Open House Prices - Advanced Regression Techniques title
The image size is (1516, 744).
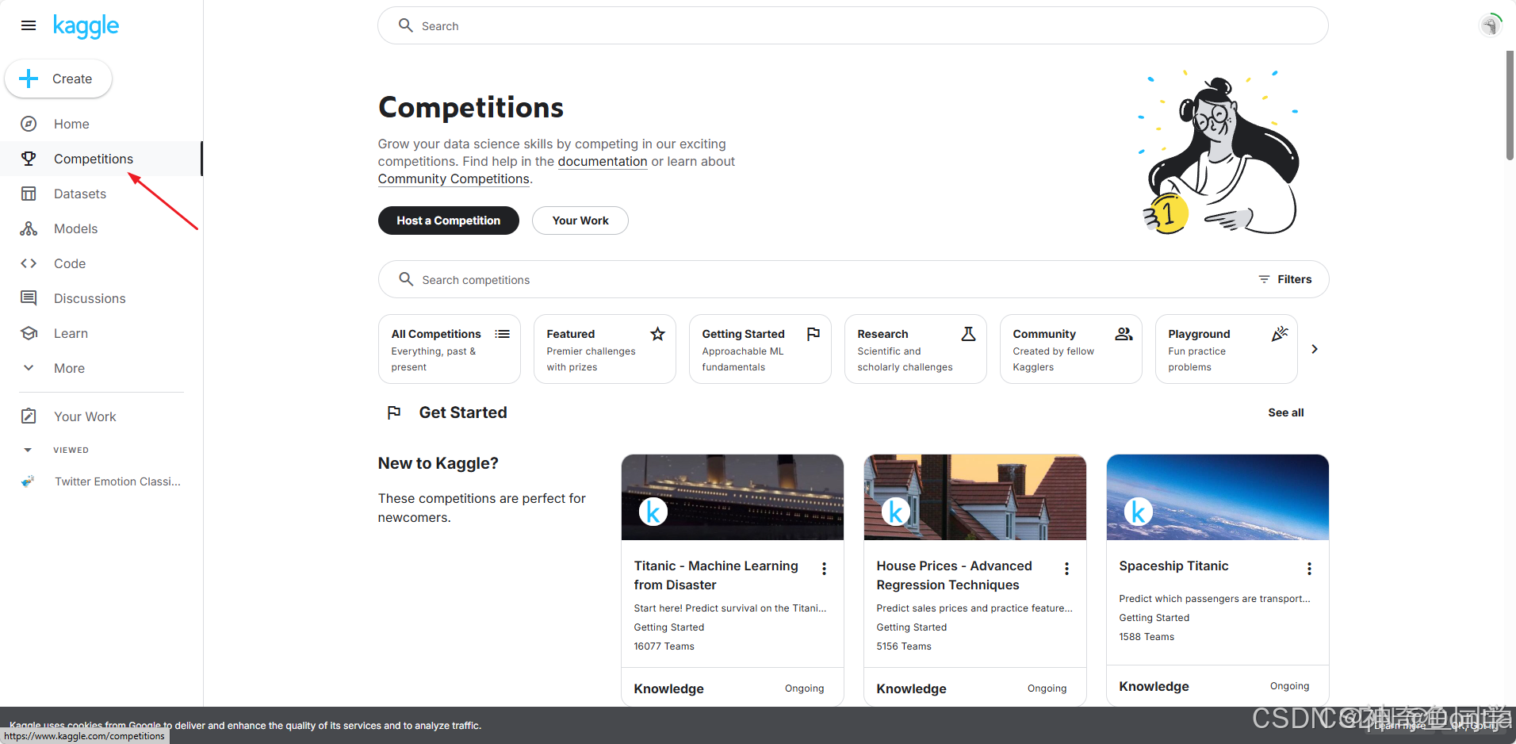pyautogui.click(x=955, y=575)
